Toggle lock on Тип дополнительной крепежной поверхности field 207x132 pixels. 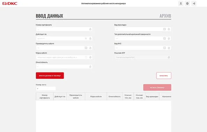pos(169,38)
